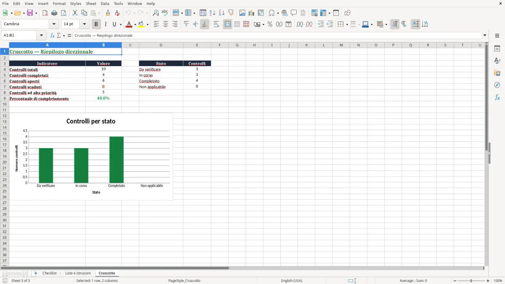Open the Name Box dropdown arrow
505x284 pixels.
coord(41,36)
